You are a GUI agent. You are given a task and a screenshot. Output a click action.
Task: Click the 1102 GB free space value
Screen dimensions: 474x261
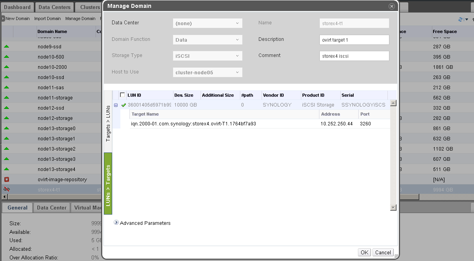click(x=443, y=149)
